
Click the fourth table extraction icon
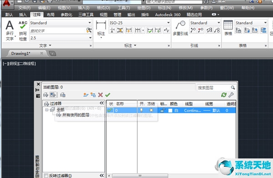263,31
